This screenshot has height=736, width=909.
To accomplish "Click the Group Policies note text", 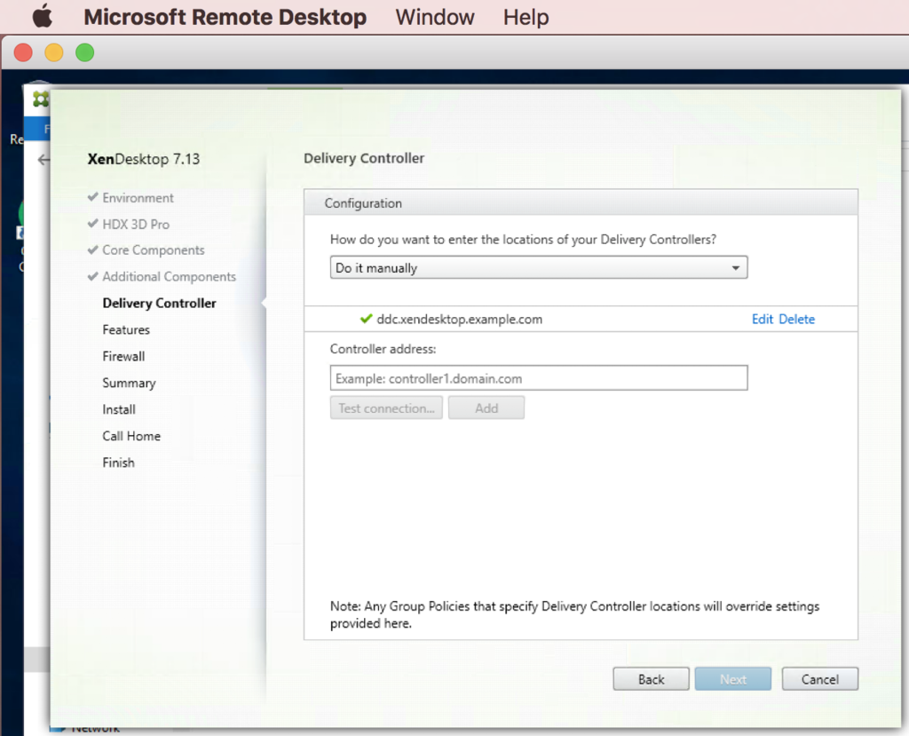I will 574,614.
